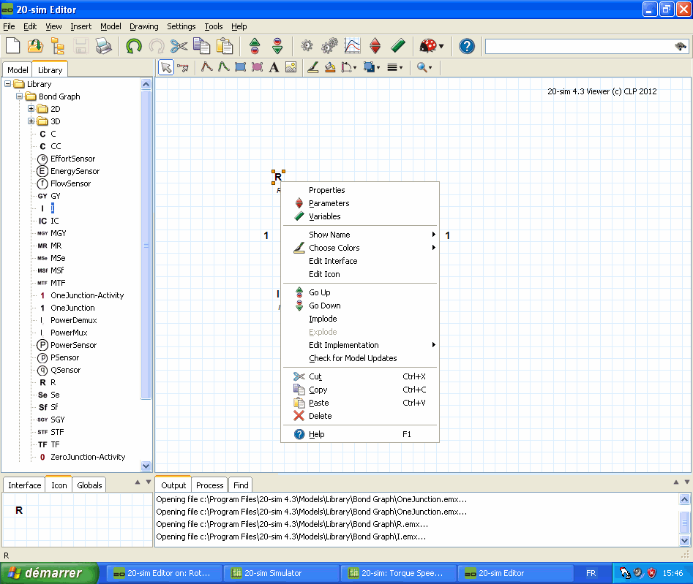This screenshot has width=693, height=584.
Task: Switch to 20-sim Simulator taskbar window
Action: [x=280, y=573]
